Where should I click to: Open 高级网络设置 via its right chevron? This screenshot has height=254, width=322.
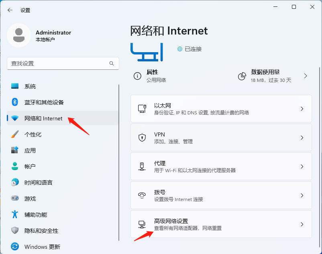pos(302,224)
